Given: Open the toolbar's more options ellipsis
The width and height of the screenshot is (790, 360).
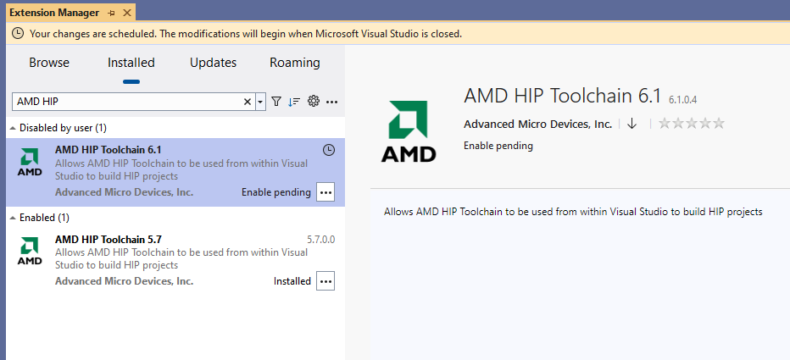Looking at the screenshot, I should (332, 102).
